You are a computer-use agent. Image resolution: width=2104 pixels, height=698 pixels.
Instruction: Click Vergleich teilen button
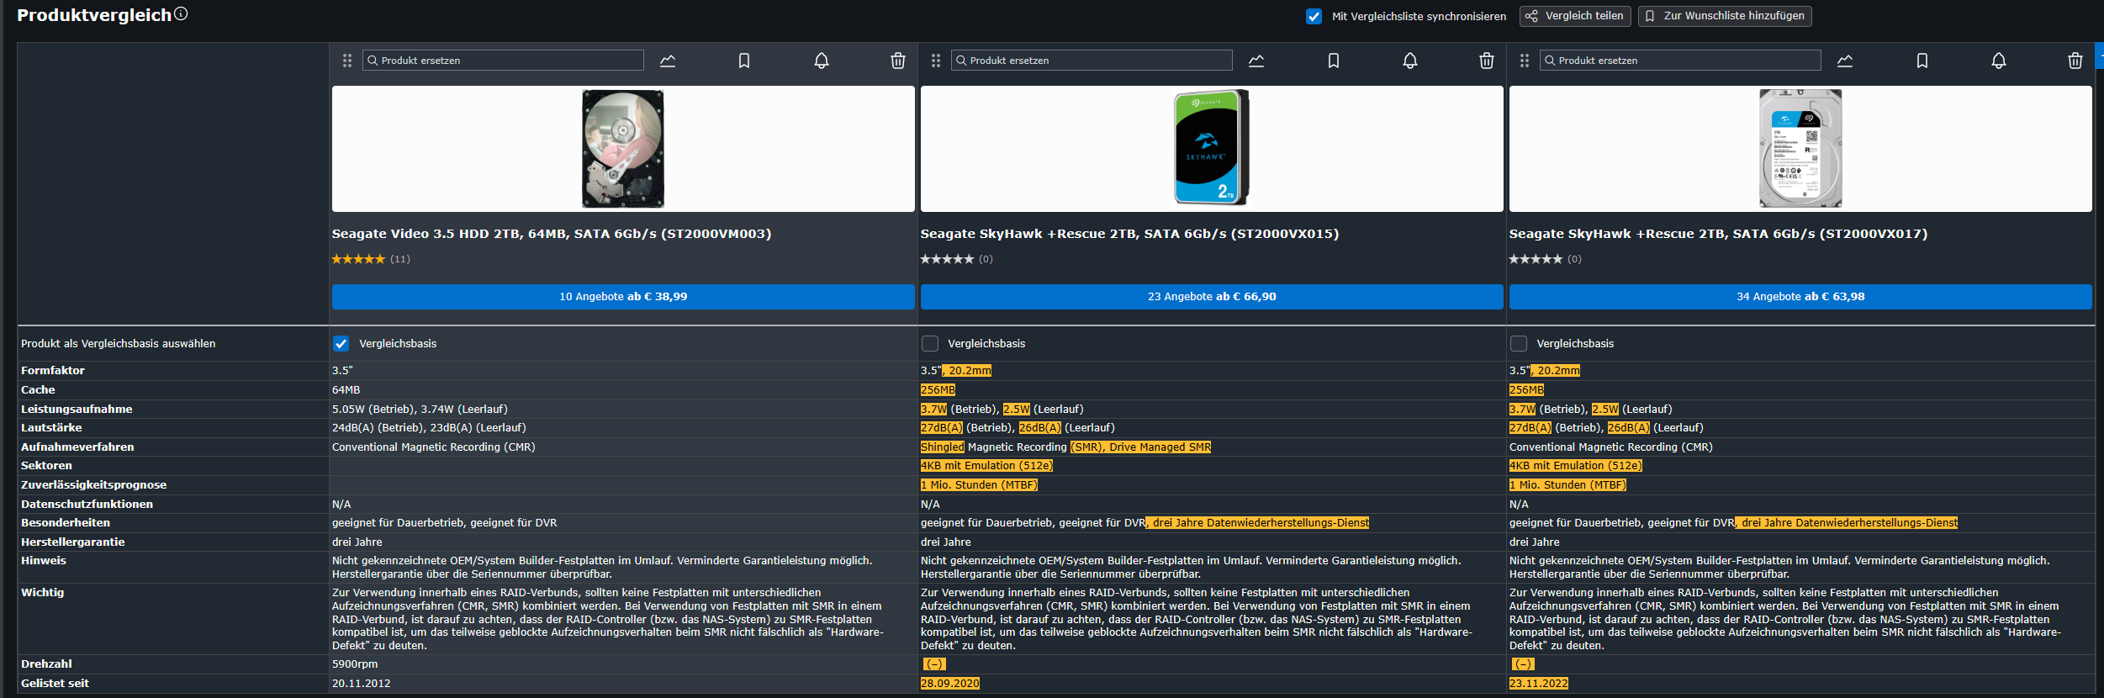pyautogui.click(x=1575, y=16)
